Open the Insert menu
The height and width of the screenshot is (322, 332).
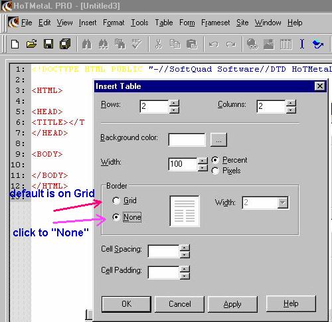click(88, 23)
